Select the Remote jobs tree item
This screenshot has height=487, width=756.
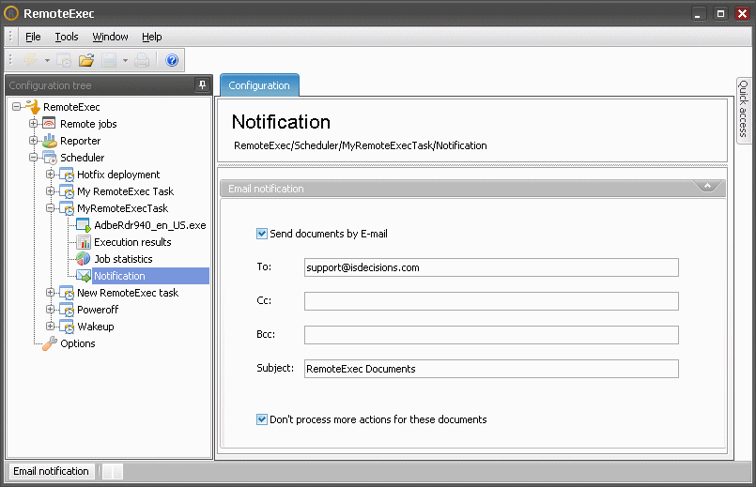point(88,124)
